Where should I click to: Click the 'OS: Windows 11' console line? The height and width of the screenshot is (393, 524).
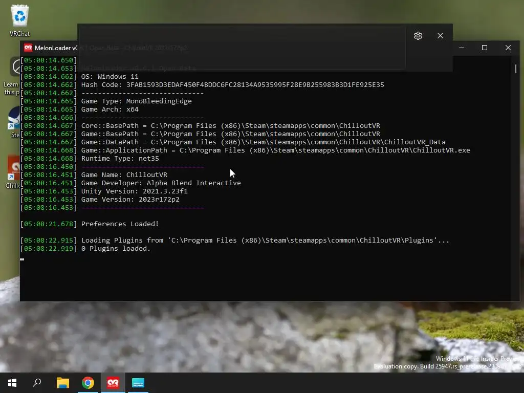pos(110,77)
